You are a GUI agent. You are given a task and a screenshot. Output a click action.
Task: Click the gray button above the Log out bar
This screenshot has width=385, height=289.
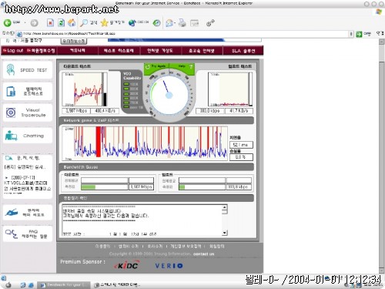pyautogui.click(x=74, y=41)
